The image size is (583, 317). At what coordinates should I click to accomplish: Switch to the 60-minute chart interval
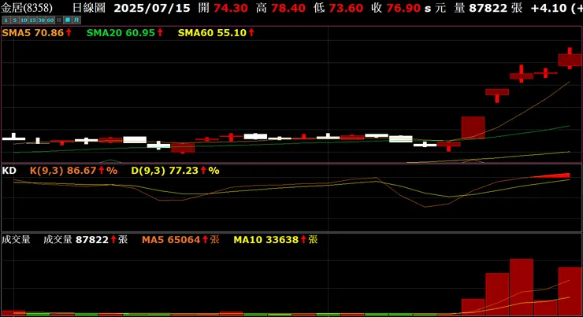pyautogui.click(x=50, y=20)
